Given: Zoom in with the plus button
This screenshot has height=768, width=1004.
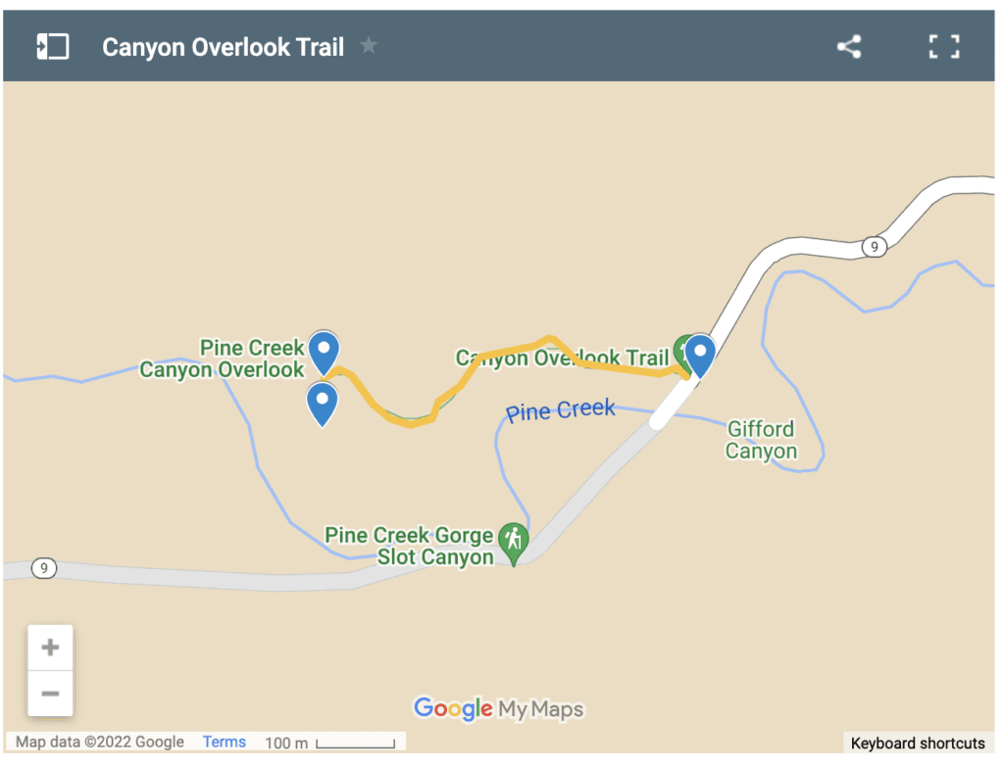Looking at the screenshot, I should (x=50, y=648).
